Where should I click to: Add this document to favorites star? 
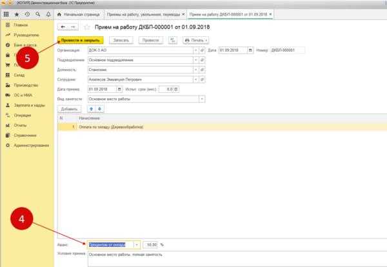click(x=87, y=27)
